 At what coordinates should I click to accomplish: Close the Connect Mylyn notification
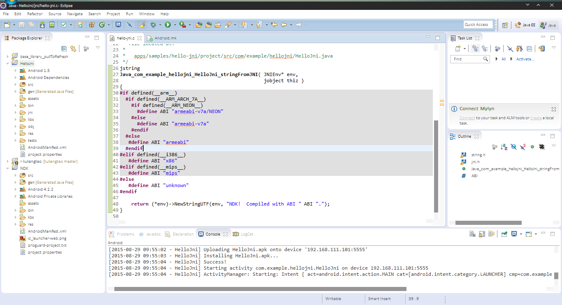pyautogui.click(x=554, y=109)
